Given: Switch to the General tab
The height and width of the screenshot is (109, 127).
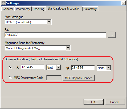Looking at the screenshot, I should pyautogui.click(x=8, y=9).
